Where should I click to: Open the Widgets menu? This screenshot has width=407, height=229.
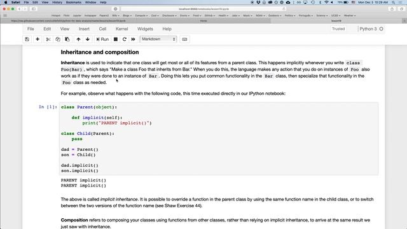tap(145, 29)
